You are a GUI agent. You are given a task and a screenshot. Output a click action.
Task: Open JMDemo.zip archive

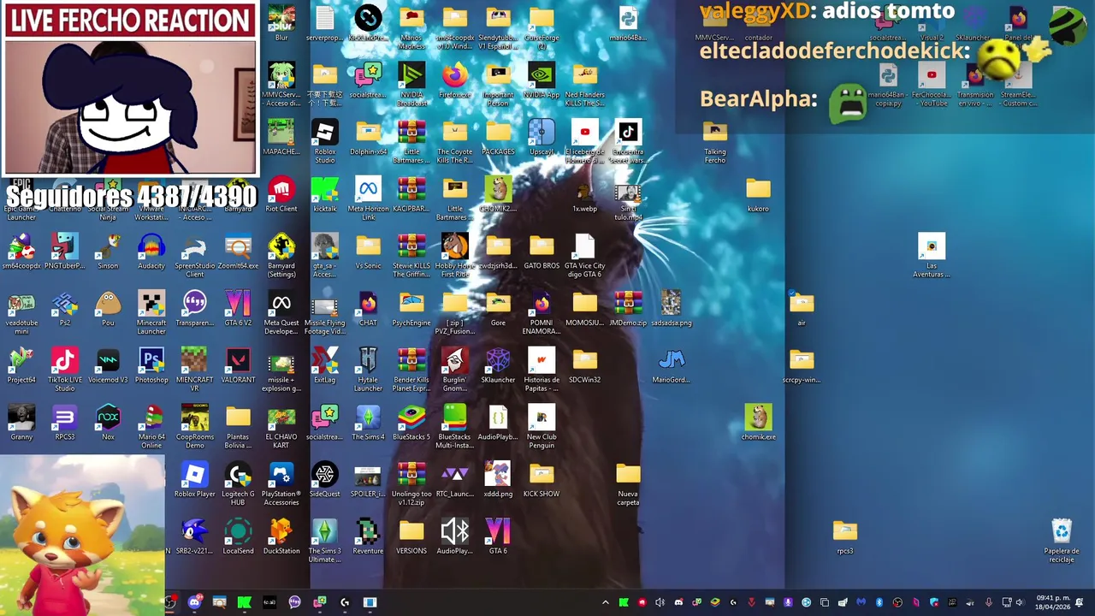click(x=628, y=308)
